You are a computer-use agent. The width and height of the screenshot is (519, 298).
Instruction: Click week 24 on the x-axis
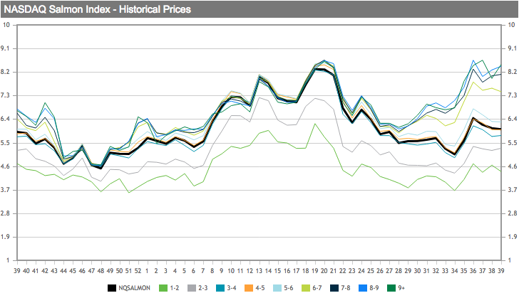(361, 271)
